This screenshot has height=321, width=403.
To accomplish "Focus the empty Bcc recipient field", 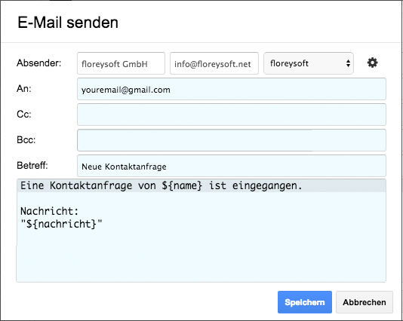I will coord(232,140).
